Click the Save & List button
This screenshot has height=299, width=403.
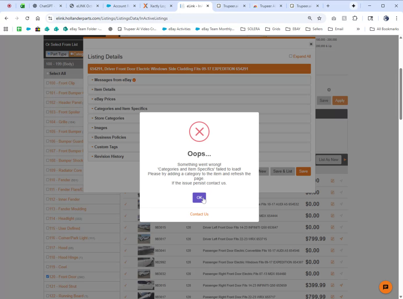(283, 171)
